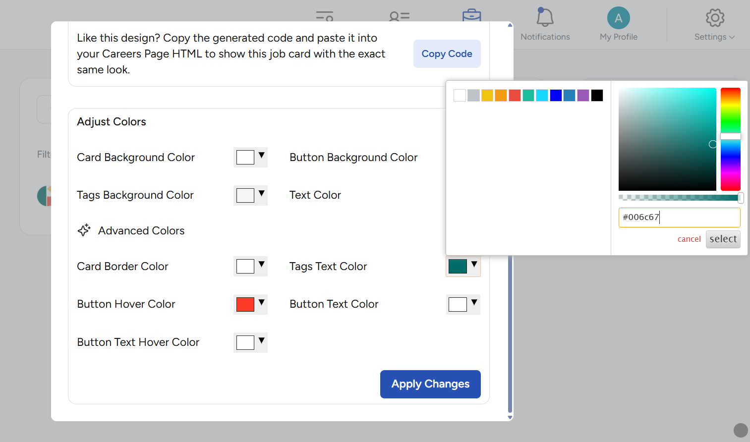Expand Card Border Color picker

tap(250, 266)
